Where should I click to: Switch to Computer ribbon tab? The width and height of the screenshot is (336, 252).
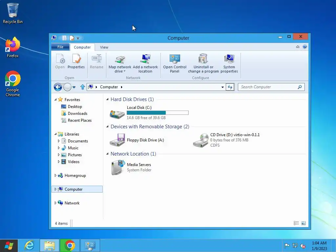coord(82,47)
